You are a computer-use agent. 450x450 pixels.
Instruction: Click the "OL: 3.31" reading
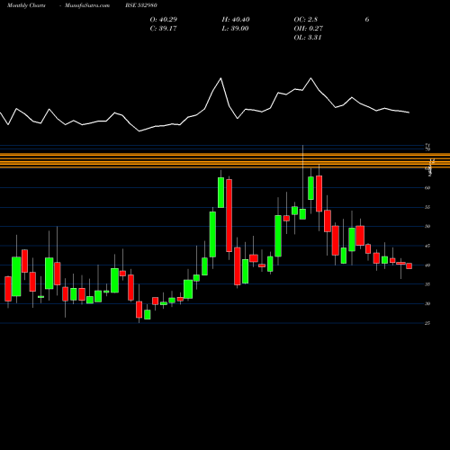308,38
